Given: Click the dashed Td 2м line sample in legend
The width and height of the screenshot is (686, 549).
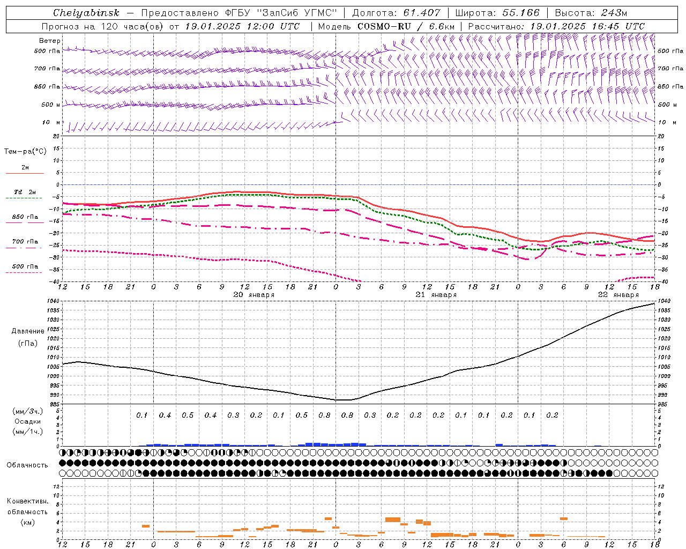Looking at the screenshot, I should coord(25,198).
